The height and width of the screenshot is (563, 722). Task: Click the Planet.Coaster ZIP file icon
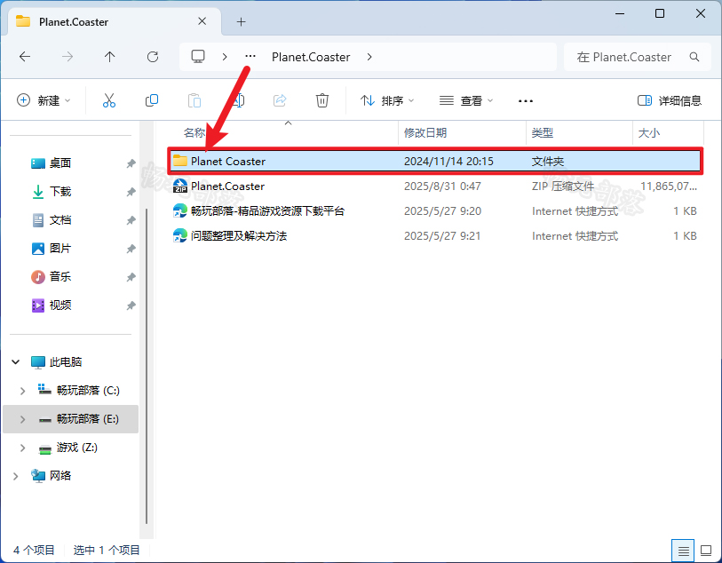[x=180, y=186]
